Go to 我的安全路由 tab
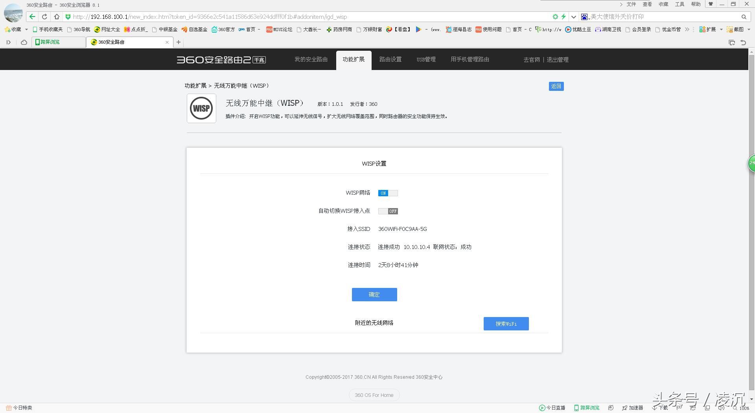This screenshot has width=755, height=413. pyautogui.click(x=311, y=59)
